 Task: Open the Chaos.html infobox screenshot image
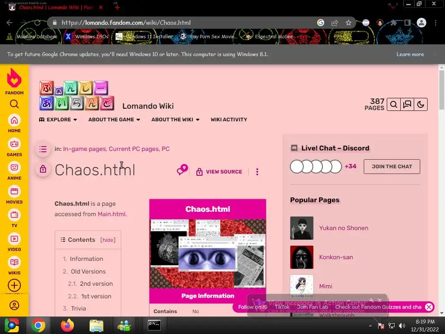208,254
